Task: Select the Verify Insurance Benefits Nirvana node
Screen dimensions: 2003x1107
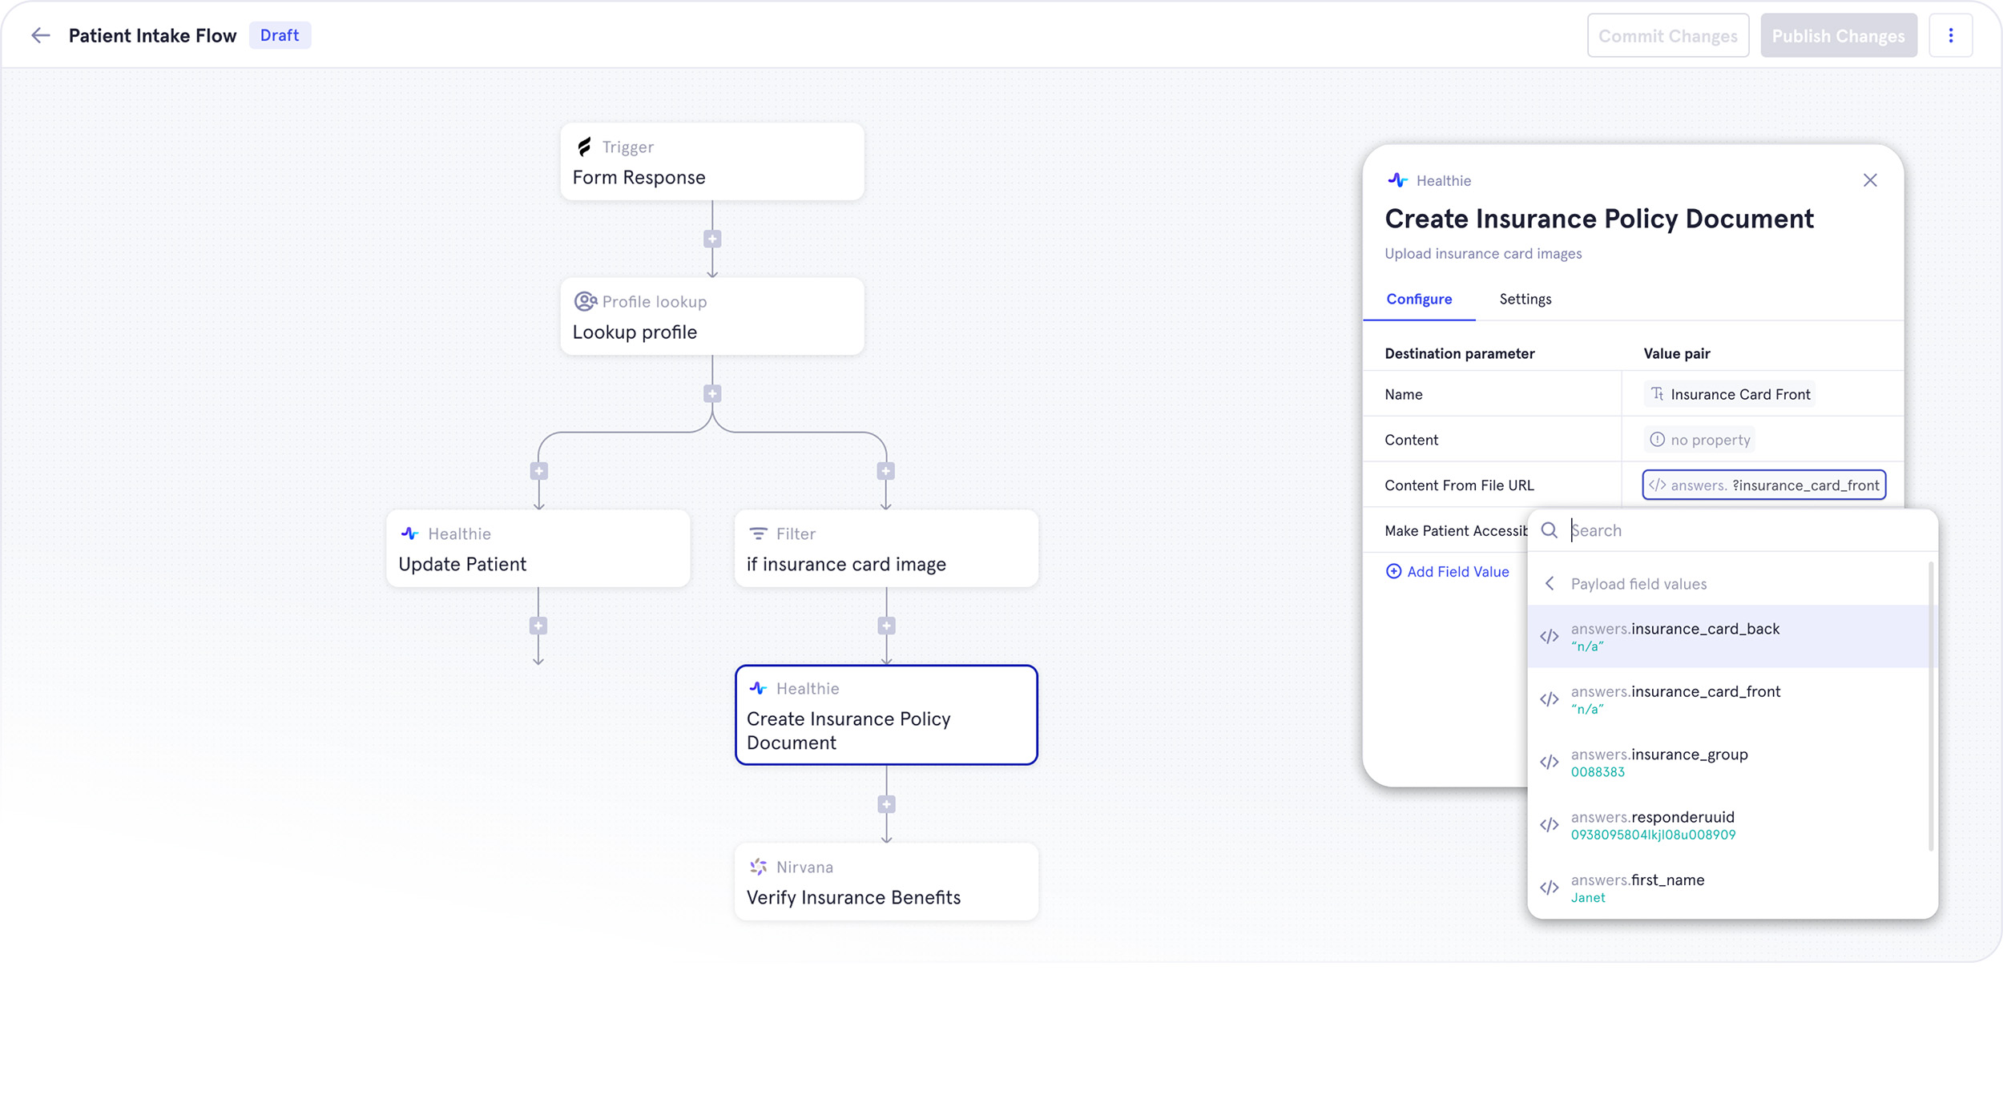Action: coord(886,882)
